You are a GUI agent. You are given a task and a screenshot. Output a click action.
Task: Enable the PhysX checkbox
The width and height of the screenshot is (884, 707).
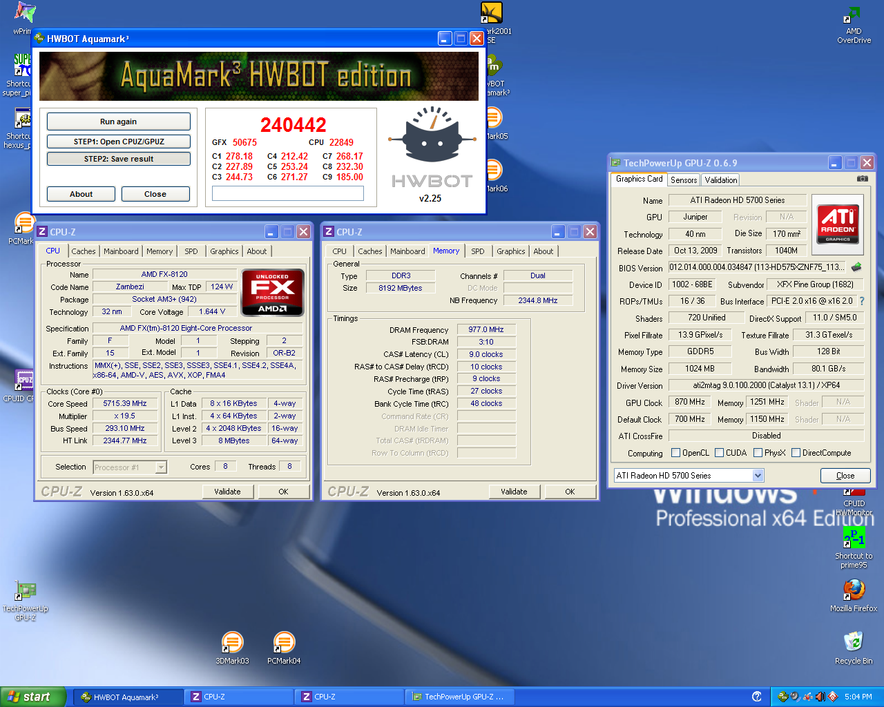[x=758, y=453]
